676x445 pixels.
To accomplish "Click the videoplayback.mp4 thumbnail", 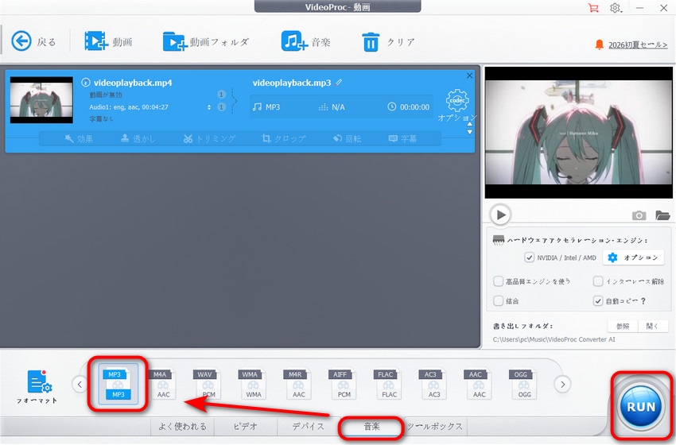I will click(41, 100).
